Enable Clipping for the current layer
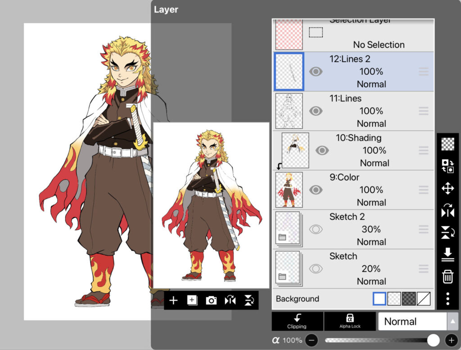The height and width of the screenshot is (350, 461). click(x=297, y=321)
